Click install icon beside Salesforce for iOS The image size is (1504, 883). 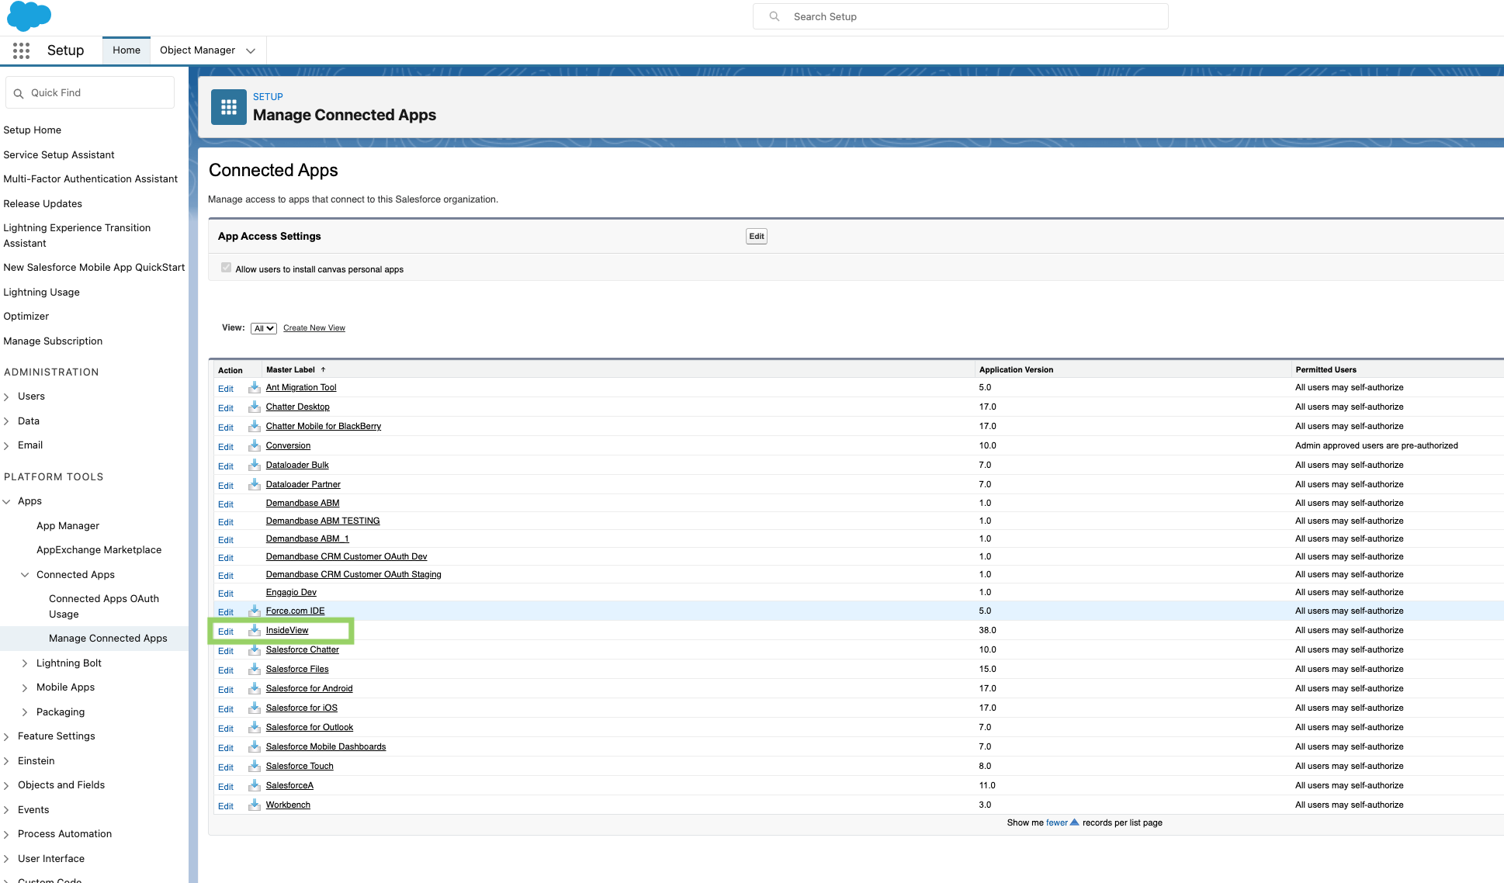254,708
